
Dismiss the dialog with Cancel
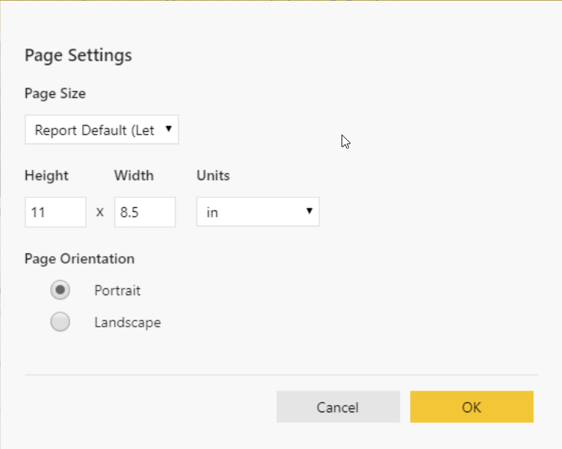click(338, 406)
